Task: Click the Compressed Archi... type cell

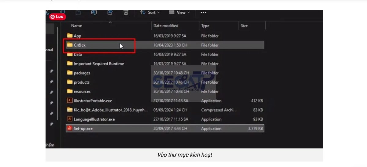Action: [x=219, y=110]
